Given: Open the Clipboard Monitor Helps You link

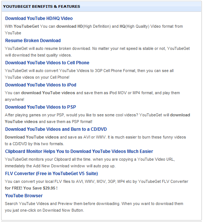Looking at the screenshot, I should click(79, 151).
